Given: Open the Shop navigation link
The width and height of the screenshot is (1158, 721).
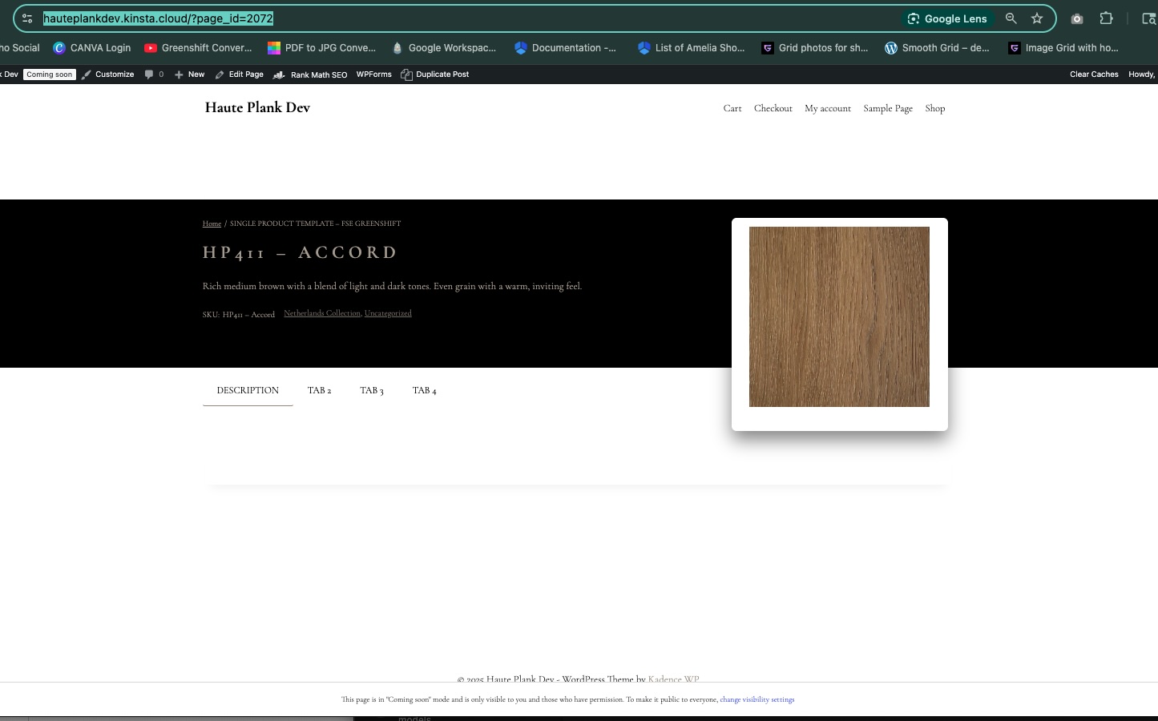Looking at the screenshot, I should click(x=935, y=108).
